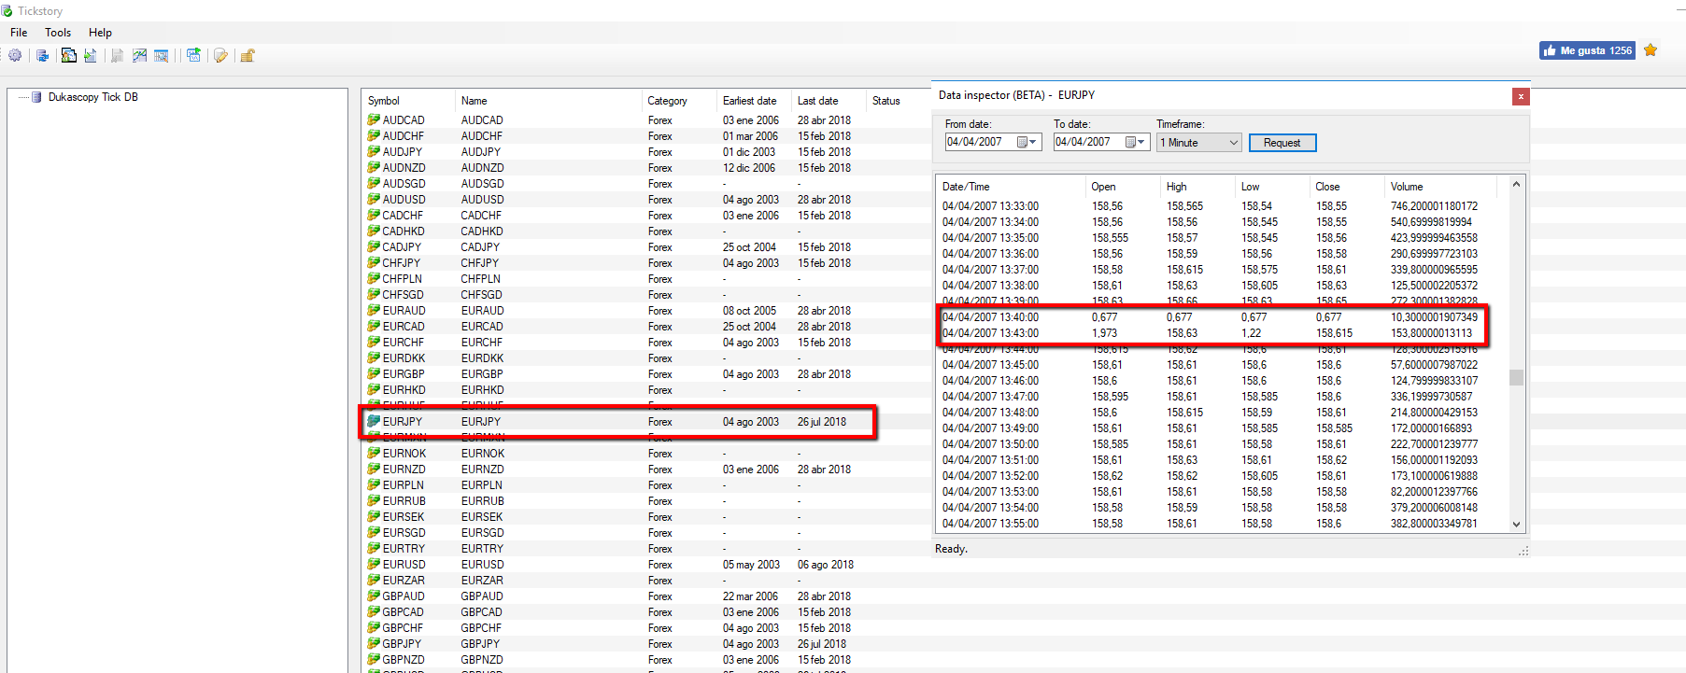This screenshot has height=673, width=1686.
Task: Click volume value 746,200001180172
Action: point(1434,206)
